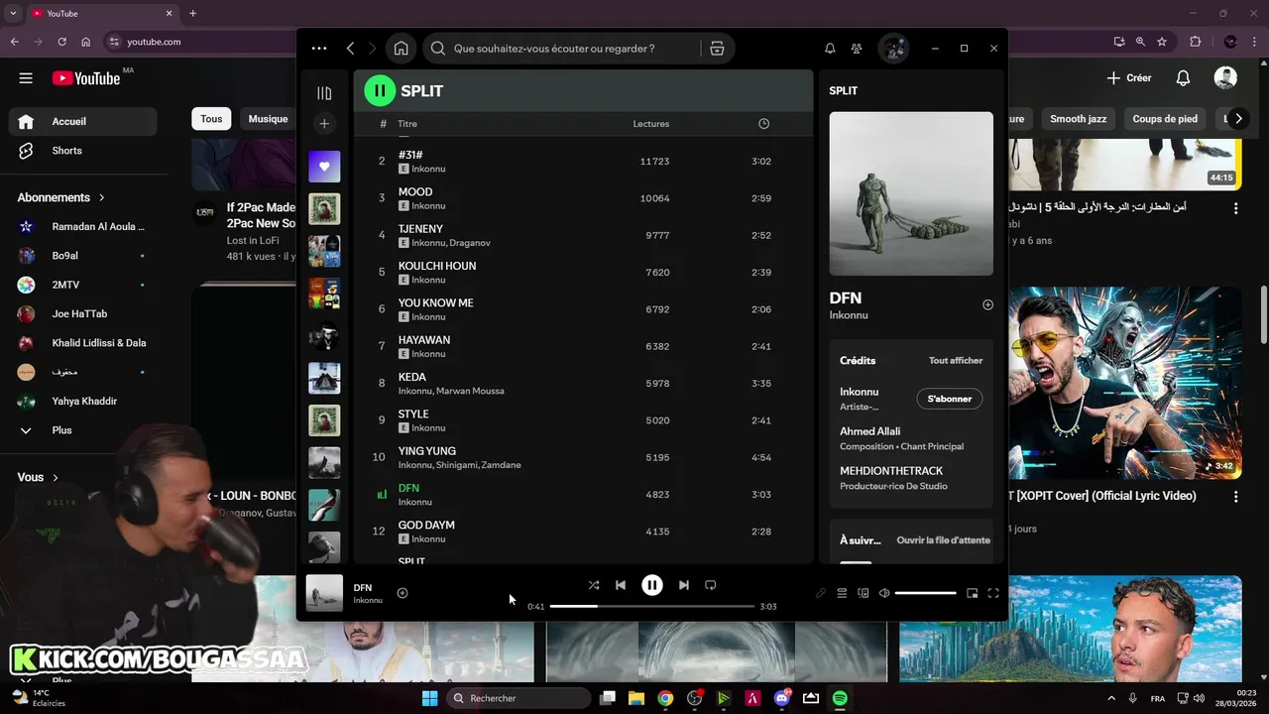Image resolution: width=1269 pixels, height=714 pixels.
Task: Seek within the DFN track progress bar
Action: click(652, 606)
